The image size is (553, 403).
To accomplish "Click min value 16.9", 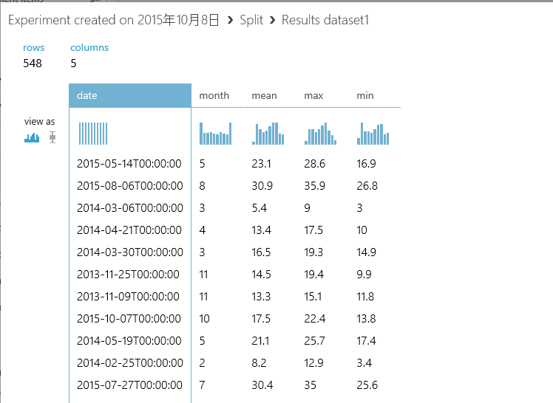I will tap(366, 164).
